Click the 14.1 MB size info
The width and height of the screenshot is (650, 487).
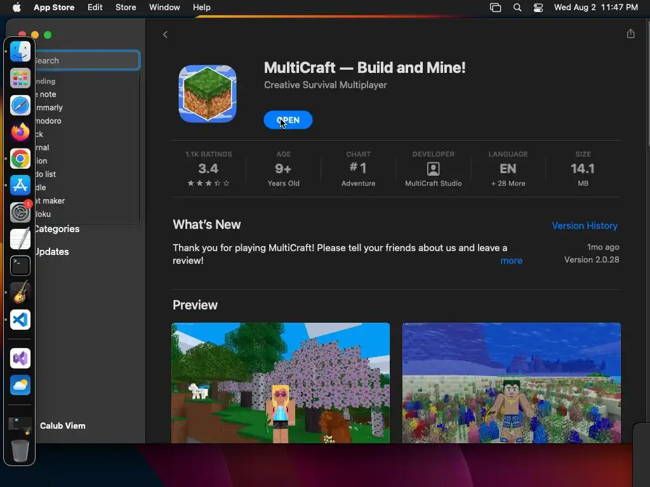point(583,169)
